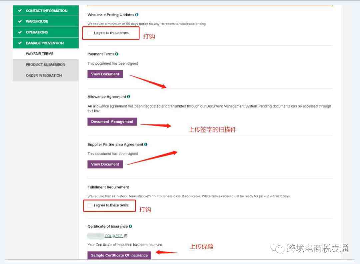The height and width of the screenshot is (264, 360).
Task: Click the checkmark icon beside Contact Information
Action: coord(20,11)
